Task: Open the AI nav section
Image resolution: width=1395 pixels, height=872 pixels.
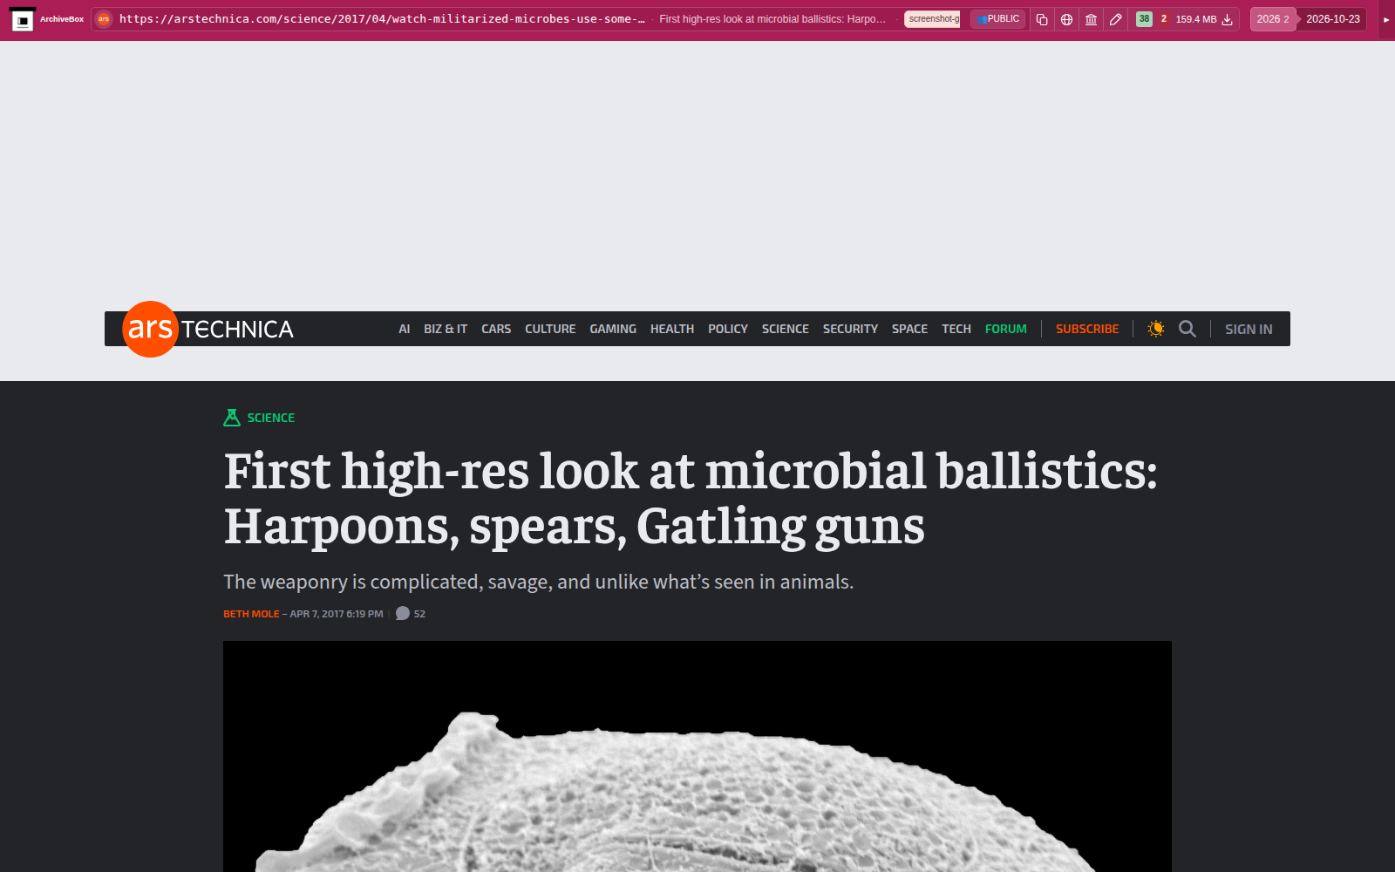Action: (405, 329)
